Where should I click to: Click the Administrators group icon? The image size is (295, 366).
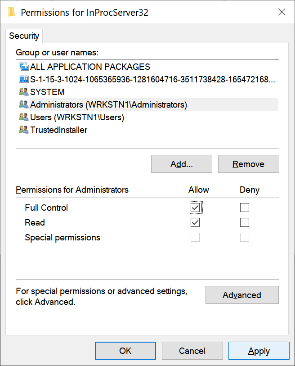pos(23,104)
